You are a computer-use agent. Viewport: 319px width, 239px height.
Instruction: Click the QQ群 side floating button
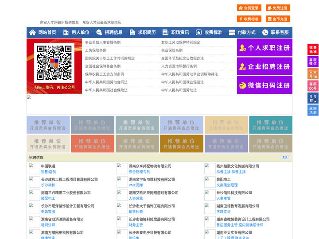click(313, 98)
